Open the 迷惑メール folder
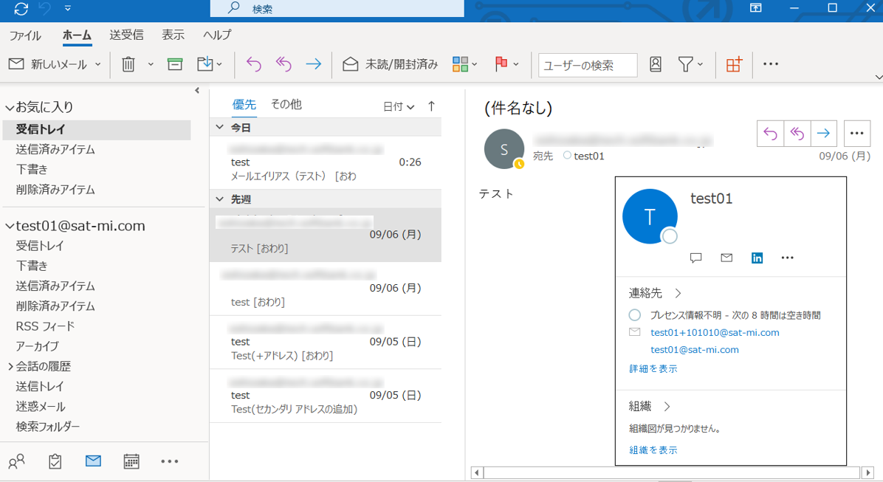Viewport: 883px width, 482px height. [x=41, y=407]
